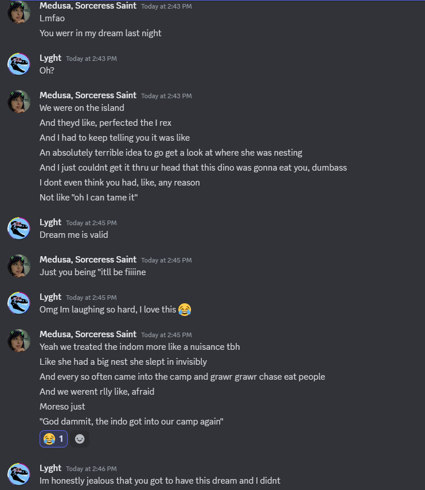
Task: Select the Lyght username above "Dream me is valid"
Action: (x=50, y=222)
